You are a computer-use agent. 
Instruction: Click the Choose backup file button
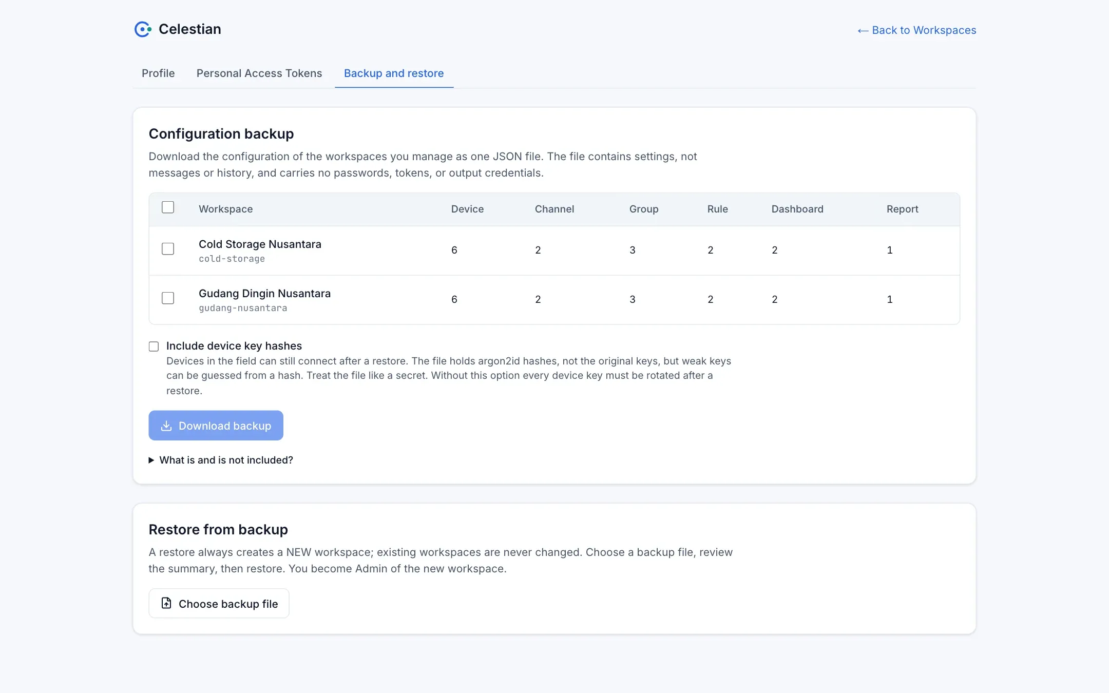[x=219, y=604]
